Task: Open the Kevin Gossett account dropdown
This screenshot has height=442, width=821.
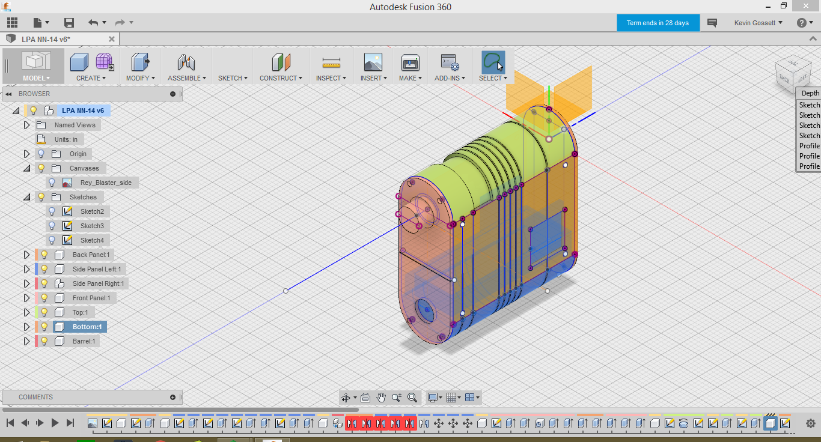Action: point(758,23)
